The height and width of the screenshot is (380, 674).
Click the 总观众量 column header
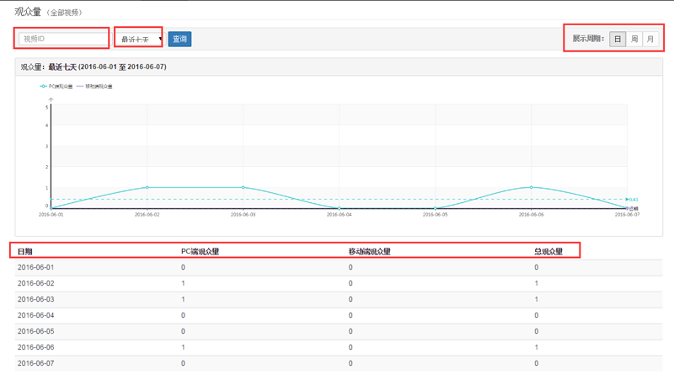click(x=549, y=251)
